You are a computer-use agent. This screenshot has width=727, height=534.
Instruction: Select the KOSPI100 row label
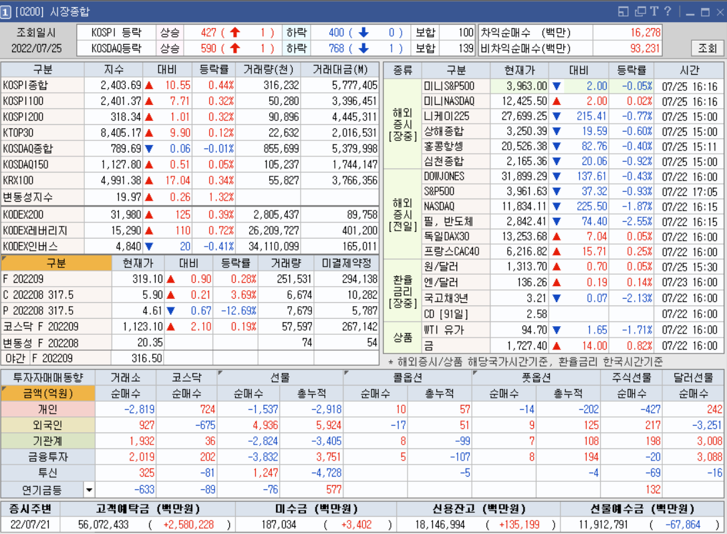(42, 101)
